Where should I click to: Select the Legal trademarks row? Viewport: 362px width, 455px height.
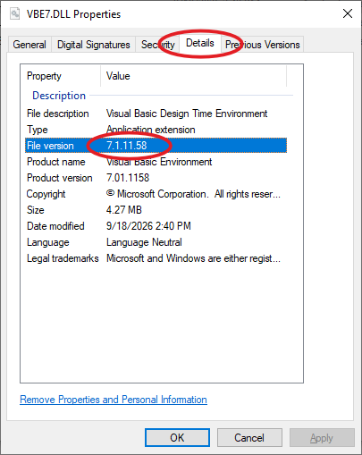point(156,258)
